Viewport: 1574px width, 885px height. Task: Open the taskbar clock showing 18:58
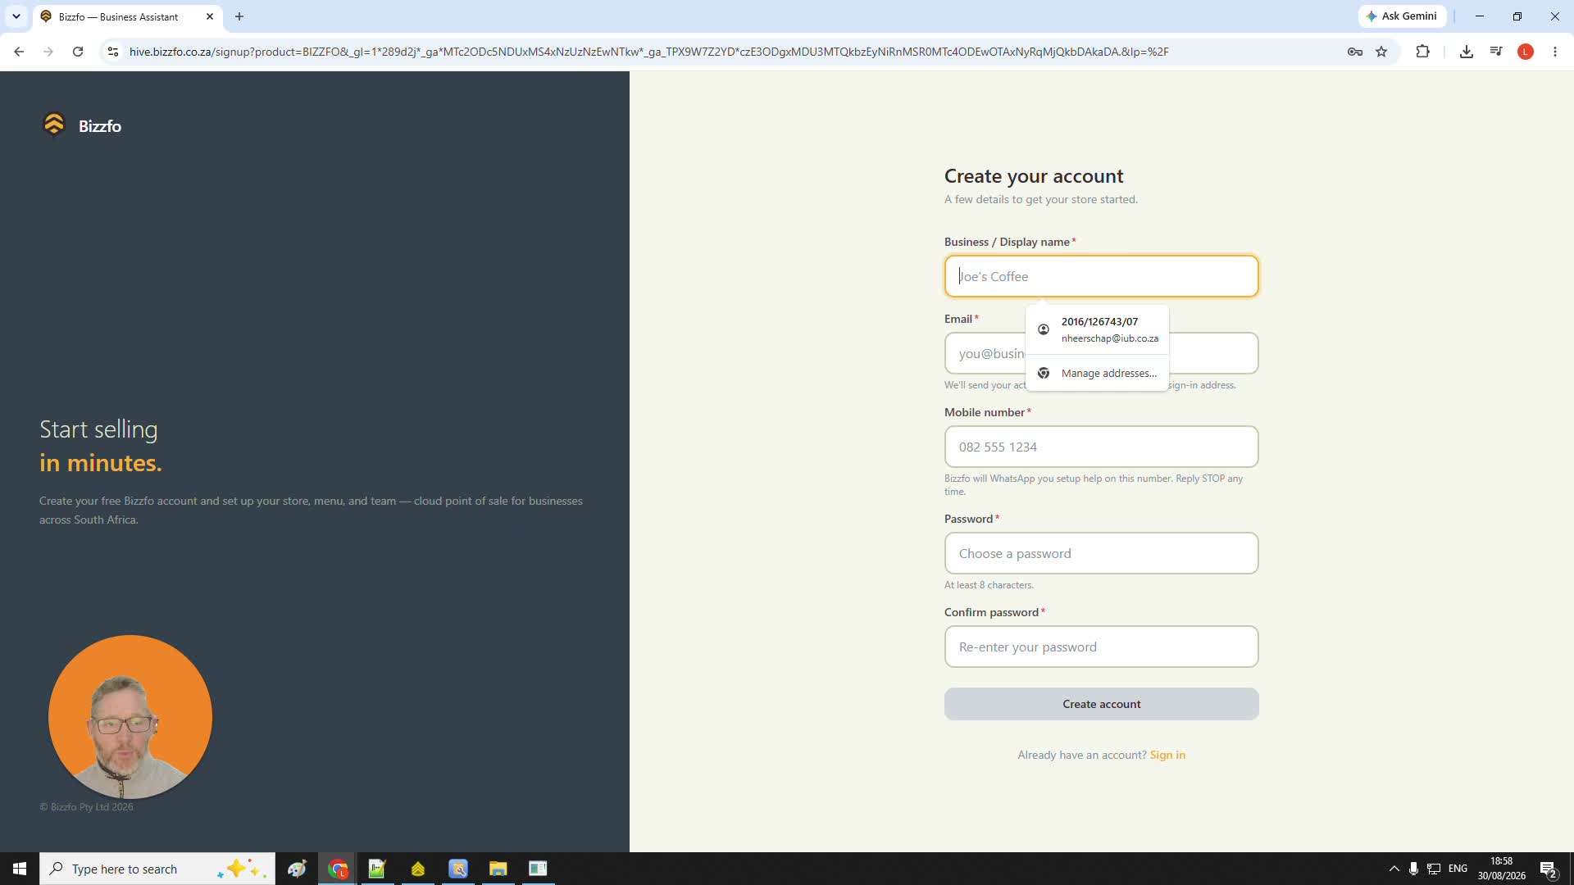tap(1502, 869)
